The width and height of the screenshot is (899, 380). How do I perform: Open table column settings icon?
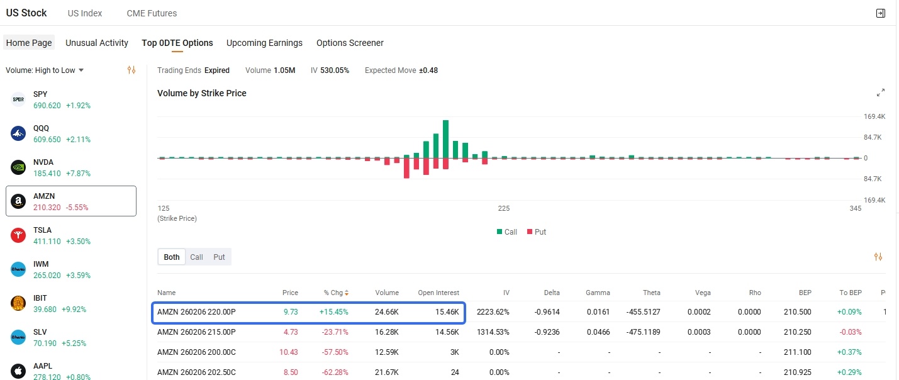[878, 257]
